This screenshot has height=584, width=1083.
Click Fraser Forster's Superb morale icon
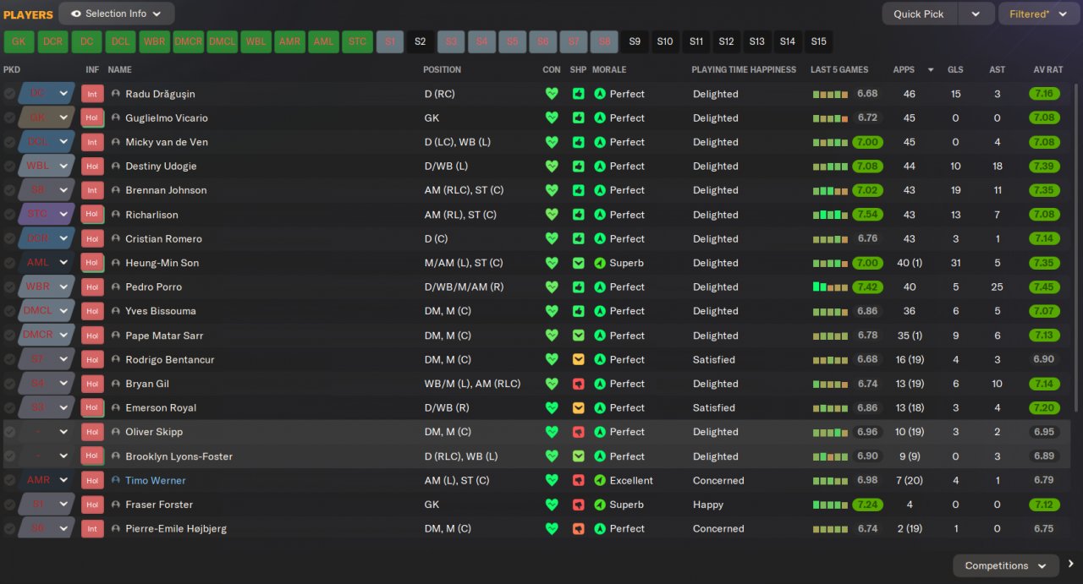coord(600,505)
